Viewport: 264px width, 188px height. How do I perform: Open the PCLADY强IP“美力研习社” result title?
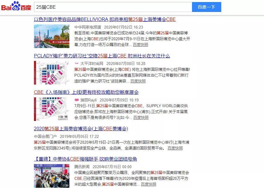click(x=102, y=56)
